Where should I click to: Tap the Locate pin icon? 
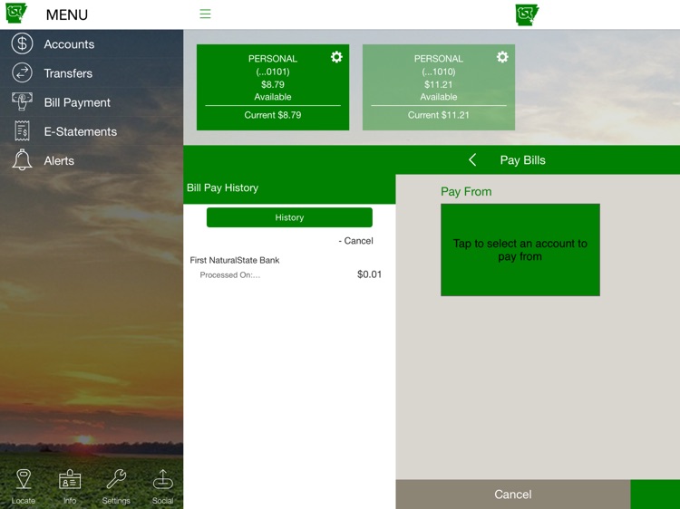[24, 479]
